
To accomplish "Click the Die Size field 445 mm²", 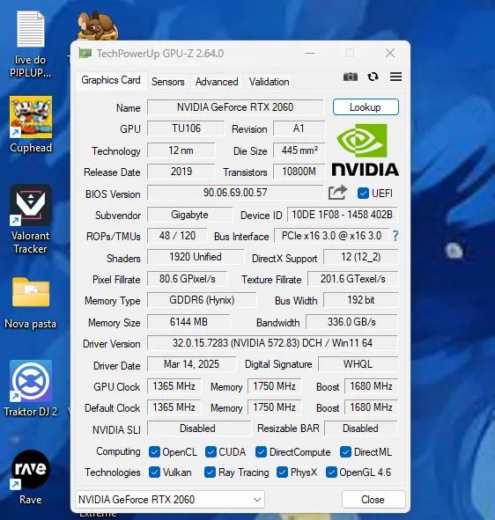I will tap(299, 150).
